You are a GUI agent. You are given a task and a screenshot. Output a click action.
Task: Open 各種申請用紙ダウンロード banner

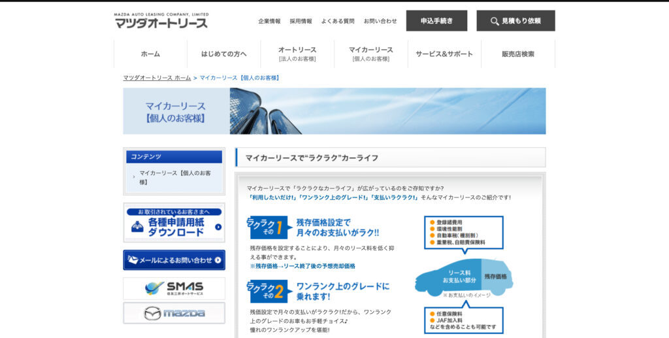coord(174,222)
